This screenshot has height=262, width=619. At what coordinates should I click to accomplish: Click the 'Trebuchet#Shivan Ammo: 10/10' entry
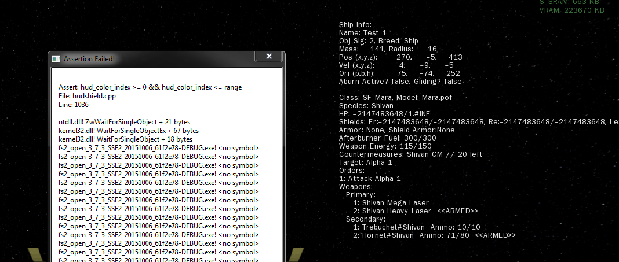pyautogui.click(x=417, y=227)
